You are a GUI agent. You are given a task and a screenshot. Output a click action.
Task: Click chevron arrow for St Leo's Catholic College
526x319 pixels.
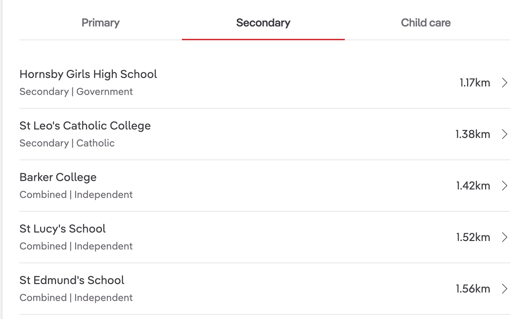pyautogui.click(x=504, y=134)
